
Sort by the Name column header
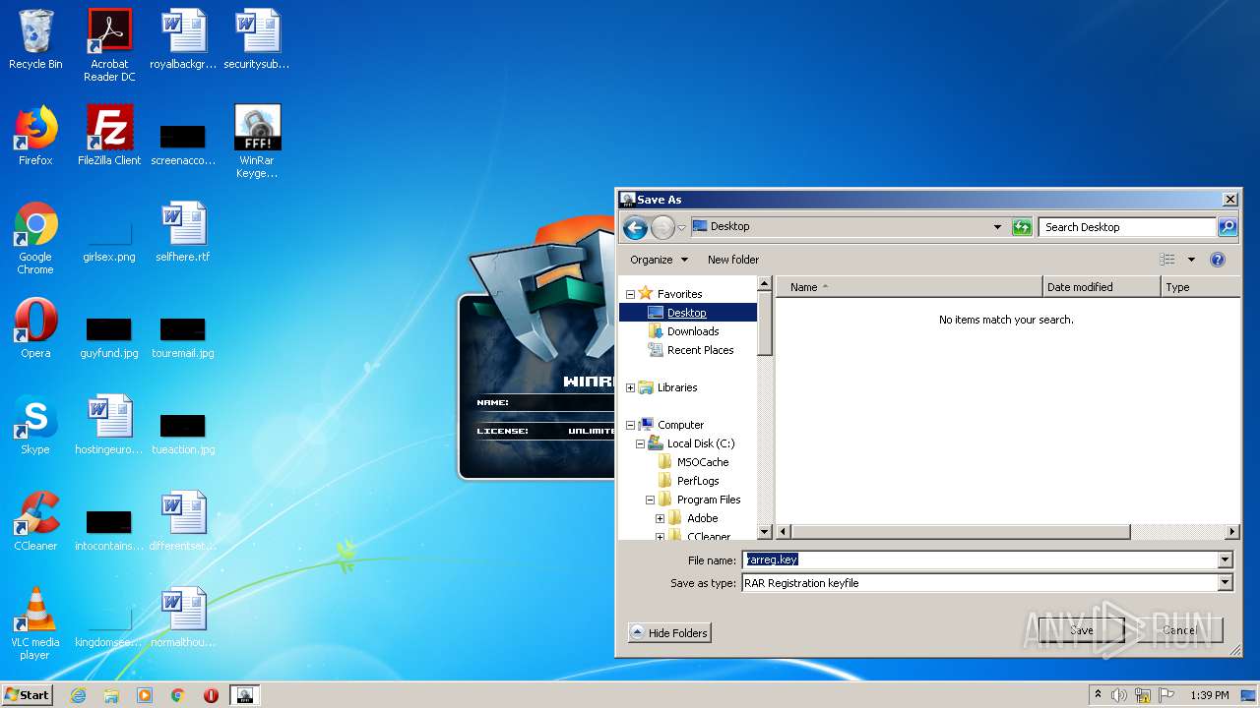[x=909, y=287]
